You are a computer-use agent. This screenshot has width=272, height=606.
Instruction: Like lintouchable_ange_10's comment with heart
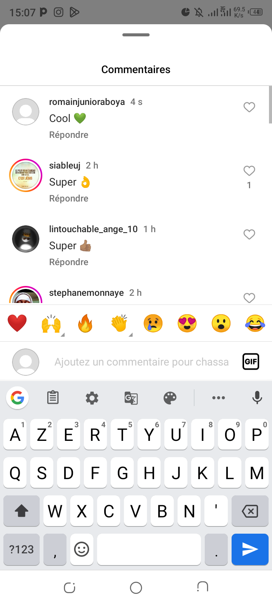point(249,234)
